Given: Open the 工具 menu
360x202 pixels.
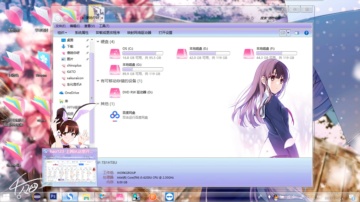Looking at the screenshot, I should pos(104,26).
